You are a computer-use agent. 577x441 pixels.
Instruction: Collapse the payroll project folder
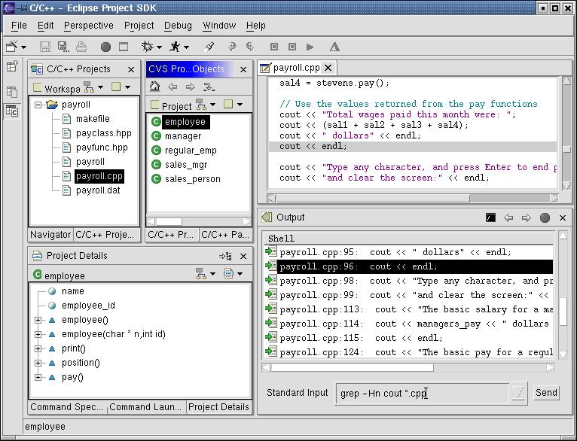coord(38,105)
